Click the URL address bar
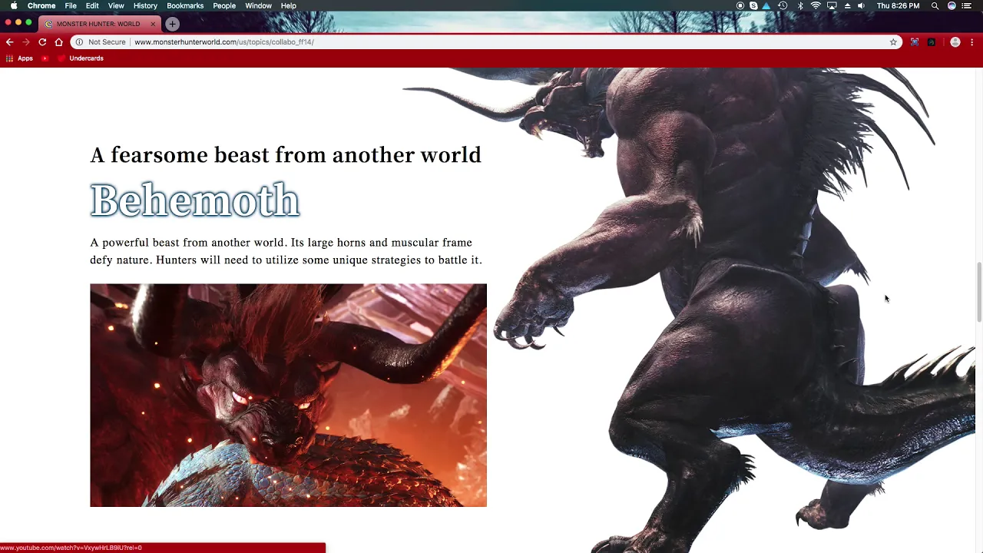 pos(486,42)
